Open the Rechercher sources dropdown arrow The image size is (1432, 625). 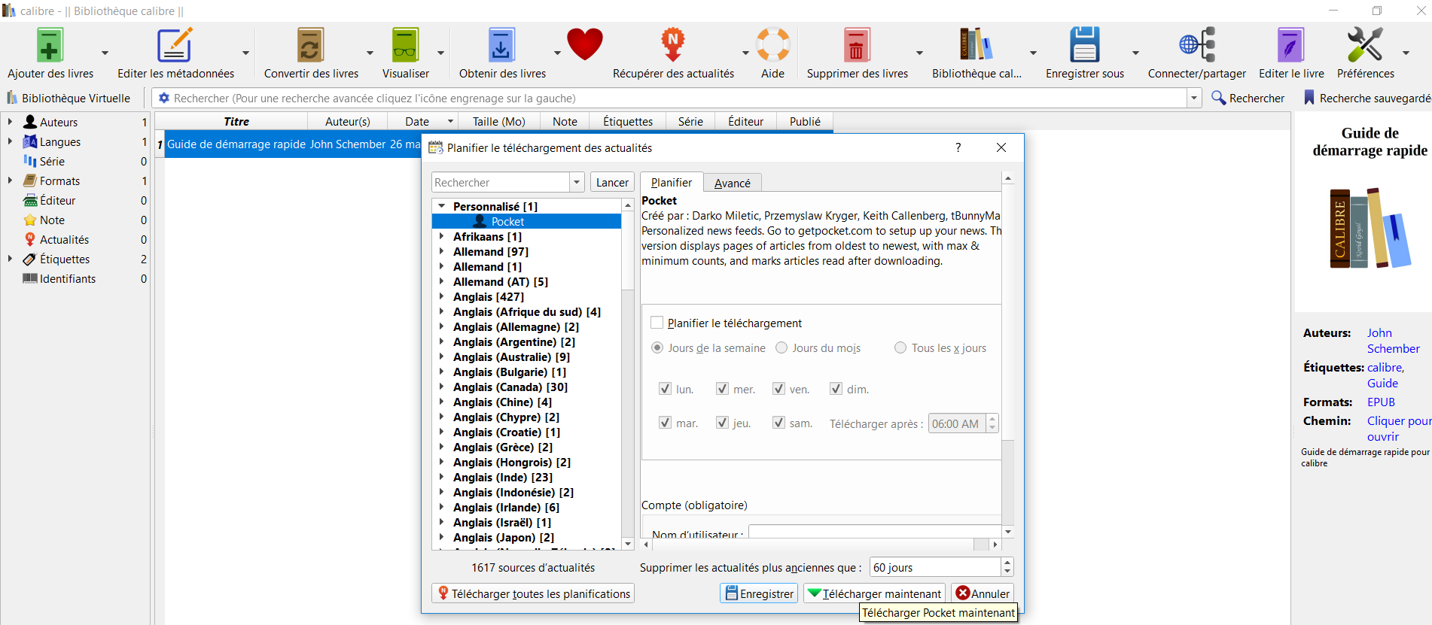pos(577,182)
